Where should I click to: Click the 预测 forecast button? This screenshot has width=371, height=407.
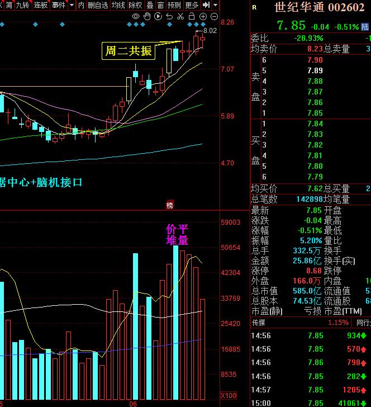[x=174, y=4]
